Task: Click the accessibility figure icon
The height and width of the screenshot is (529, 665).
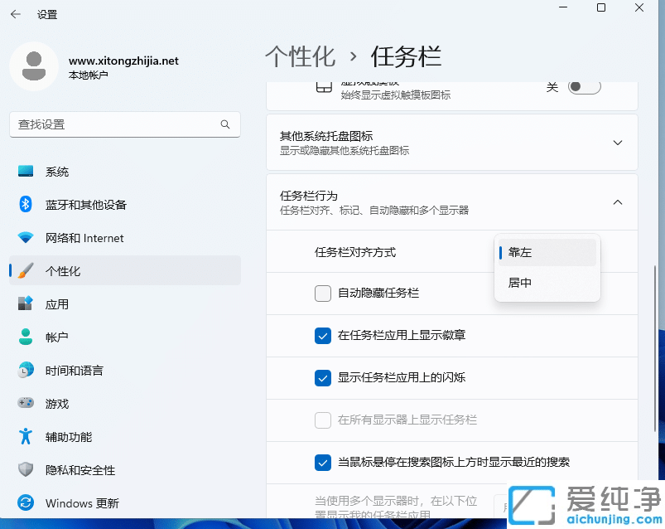Action: click(26, 436)
